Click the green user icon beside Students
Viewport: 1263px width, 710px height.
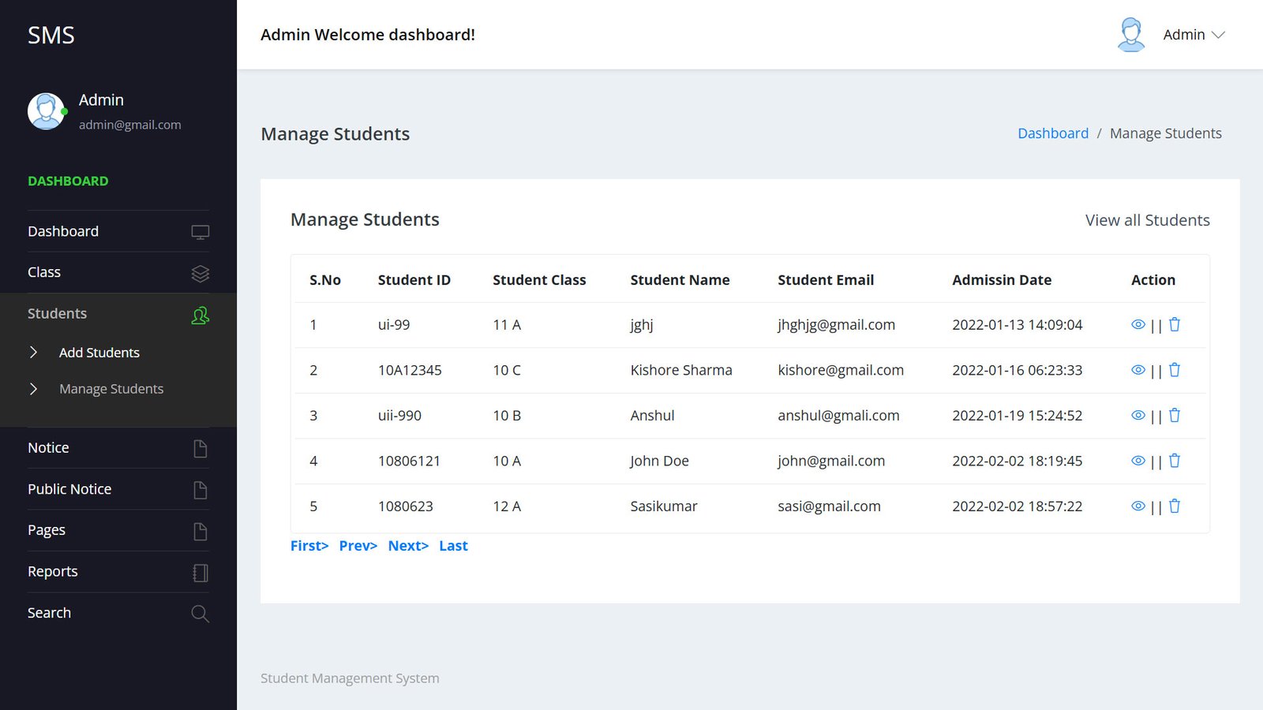(201, 316)
